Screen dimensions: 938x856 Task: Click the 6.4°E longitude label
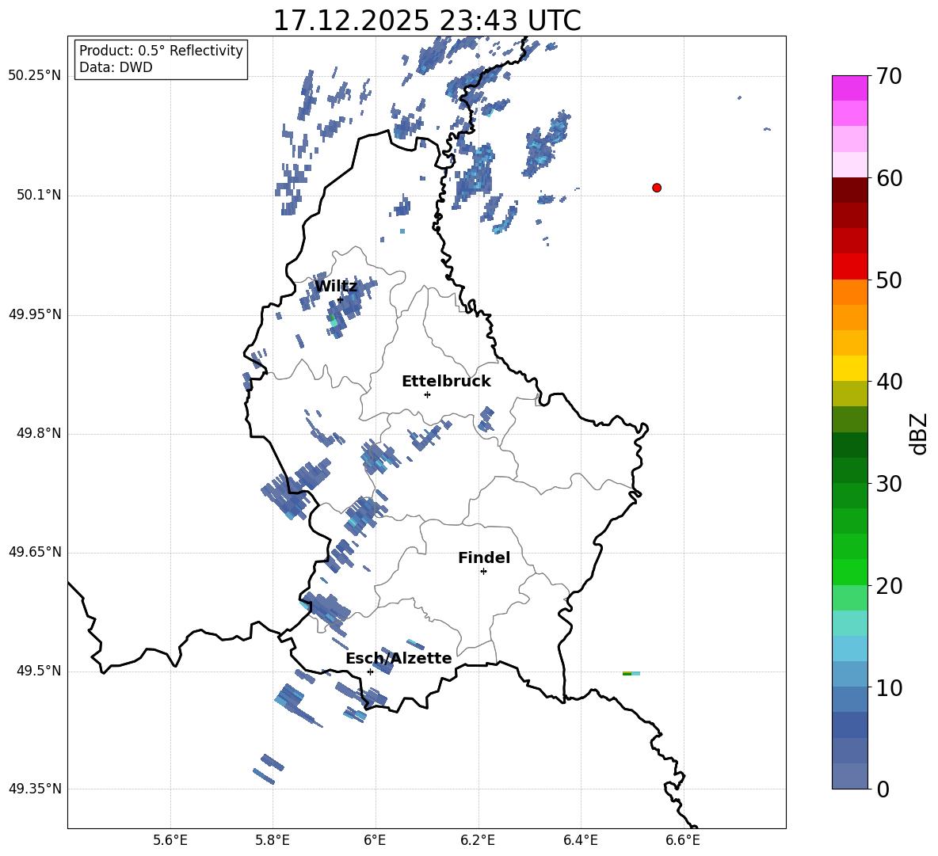[x=580, y=840]
